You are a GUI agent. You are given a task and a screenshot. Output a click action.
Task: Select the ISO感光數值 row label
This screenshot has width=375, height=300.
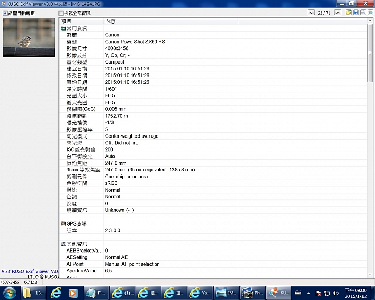pyautogui.click(x=81, y=150)
